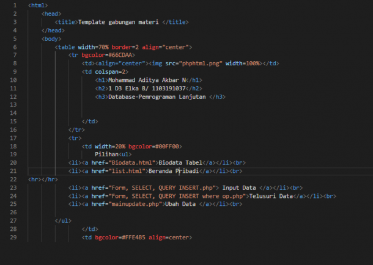Select line number 29 in the gutter
This screenshot has height=265, width=373.
[13, 237]
